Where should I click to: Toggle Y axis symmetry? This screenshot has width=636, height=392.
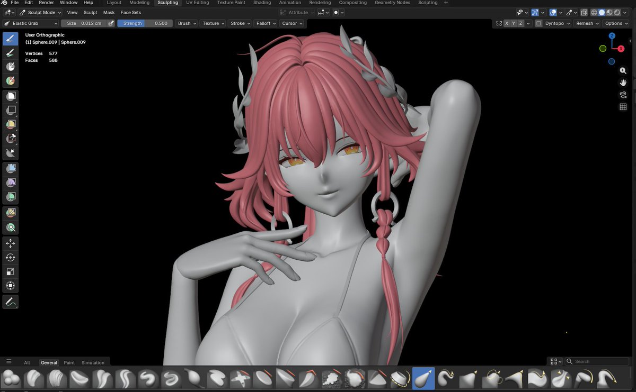click(x=514, y=23)
